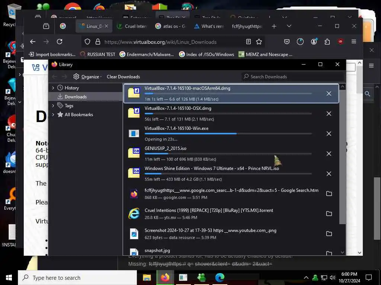Open the uBlock Origin extension icon

pos(340,42)
